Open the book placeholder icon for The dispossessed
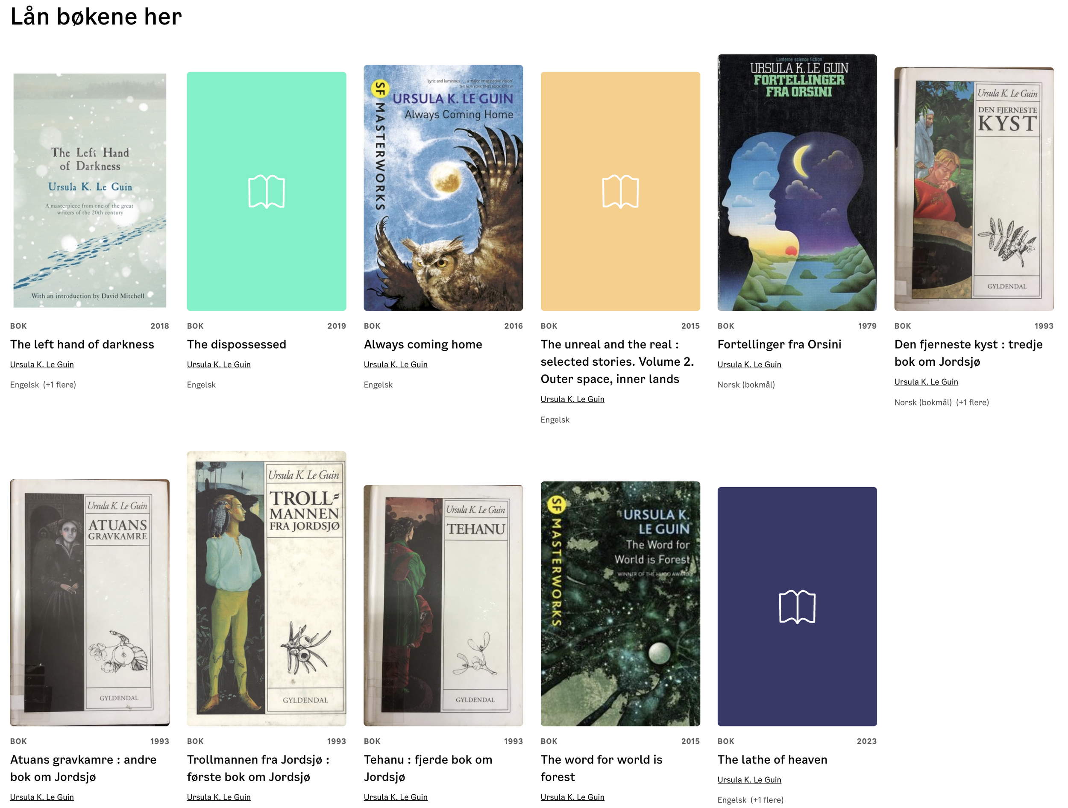Viewport: 1068px width, 808px height. (267, 191)
